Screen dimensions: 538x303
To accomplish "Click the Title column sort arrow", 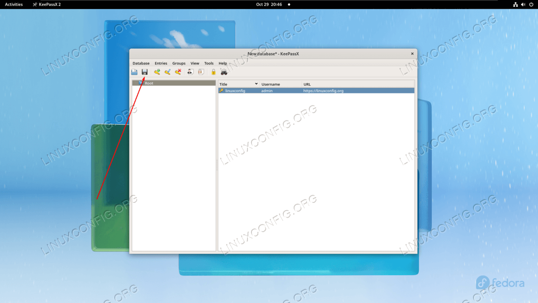I will (256, 84).
